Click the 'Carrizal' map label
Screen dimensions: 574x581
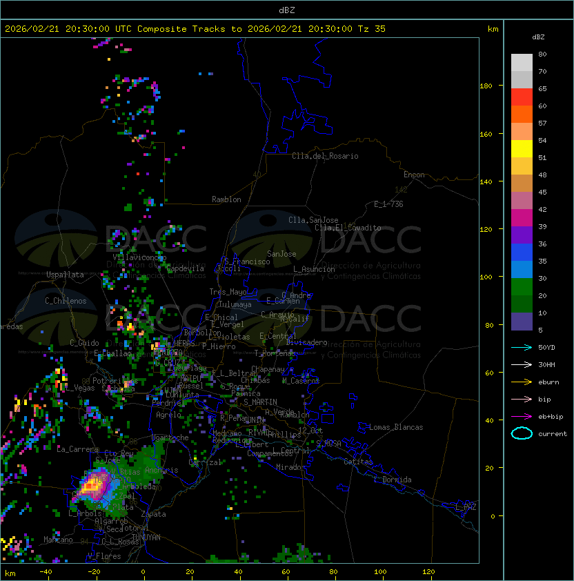[x=205, y=462]
